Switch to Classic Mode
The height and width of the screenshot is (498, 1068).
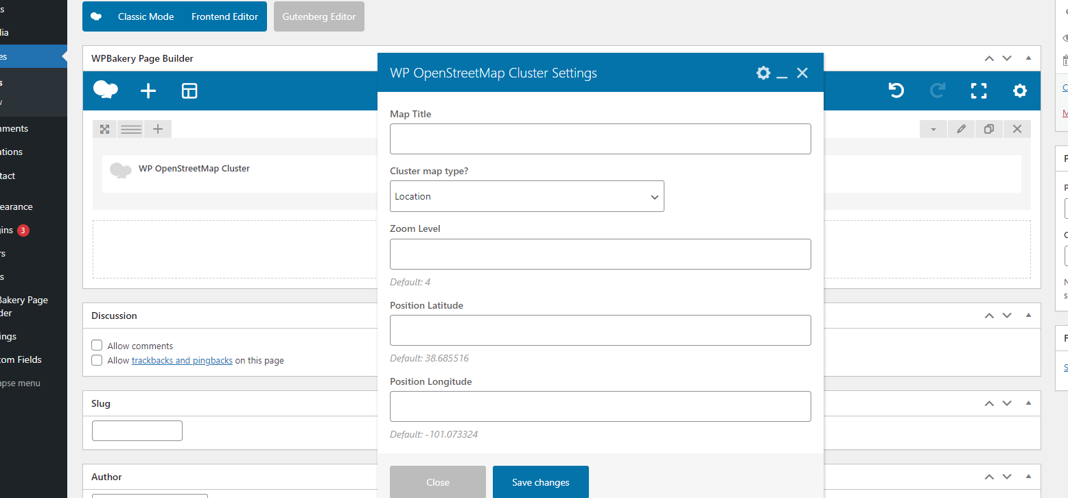coord(146,16)
